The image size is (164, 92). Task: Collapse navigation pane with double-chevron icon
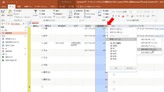click(x=26, y=24)
